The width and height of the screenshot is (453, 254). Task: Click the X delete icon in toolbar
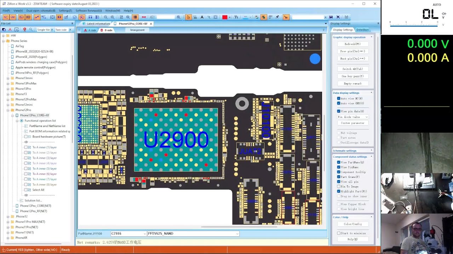[x=338, y=17]
